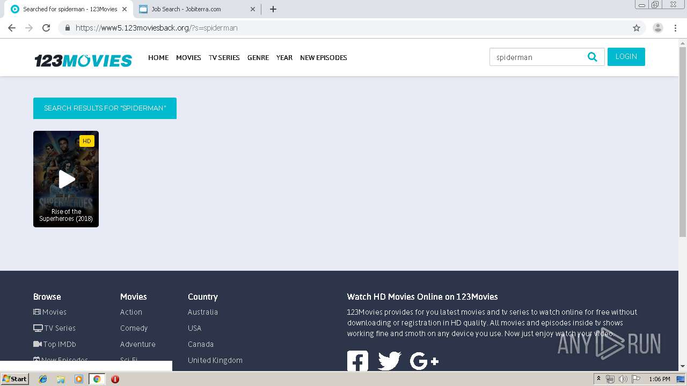Open footer Browse Movies link

pos(50,312)
